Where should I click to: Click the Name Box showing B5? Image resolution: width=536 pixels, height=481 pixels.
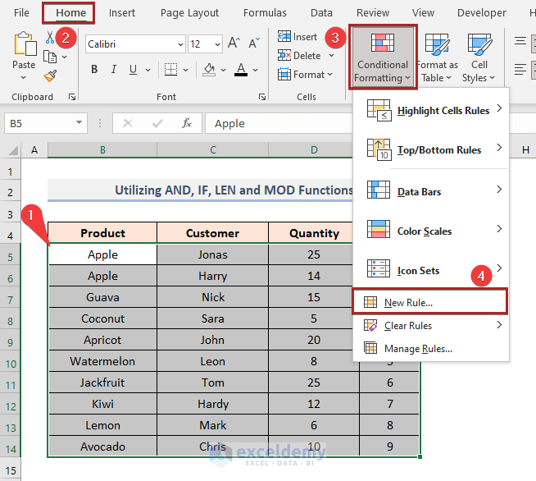coord(39,123)
